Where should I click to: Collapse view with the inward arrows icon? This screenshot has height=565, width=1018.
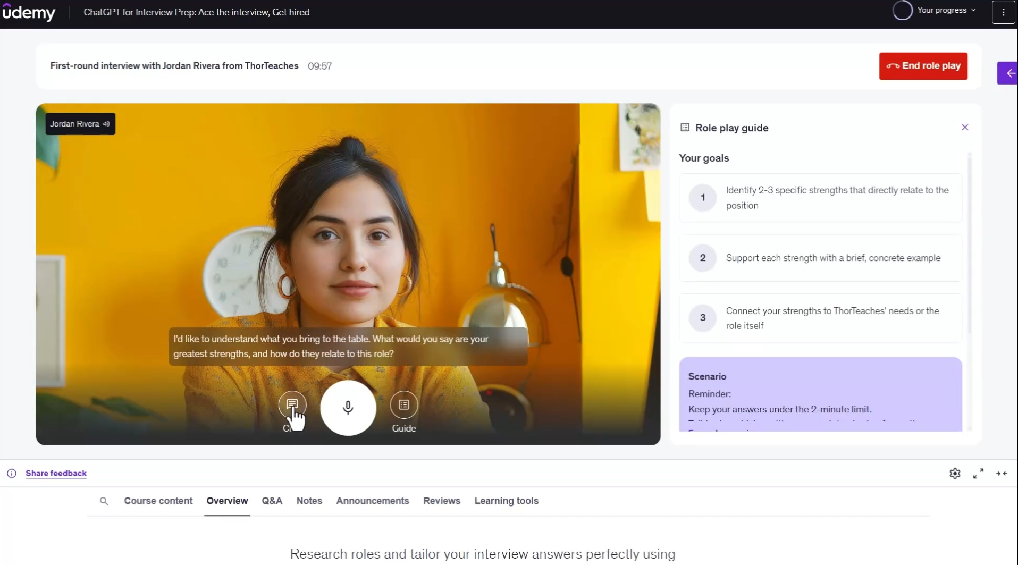coord(1002,474)
